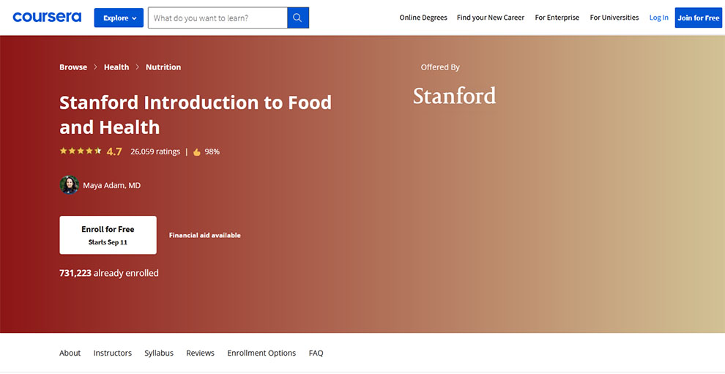Screen dimensions: 725x374
Task: Navigate to Browse breadcrumb
Action: click(73, 67)
